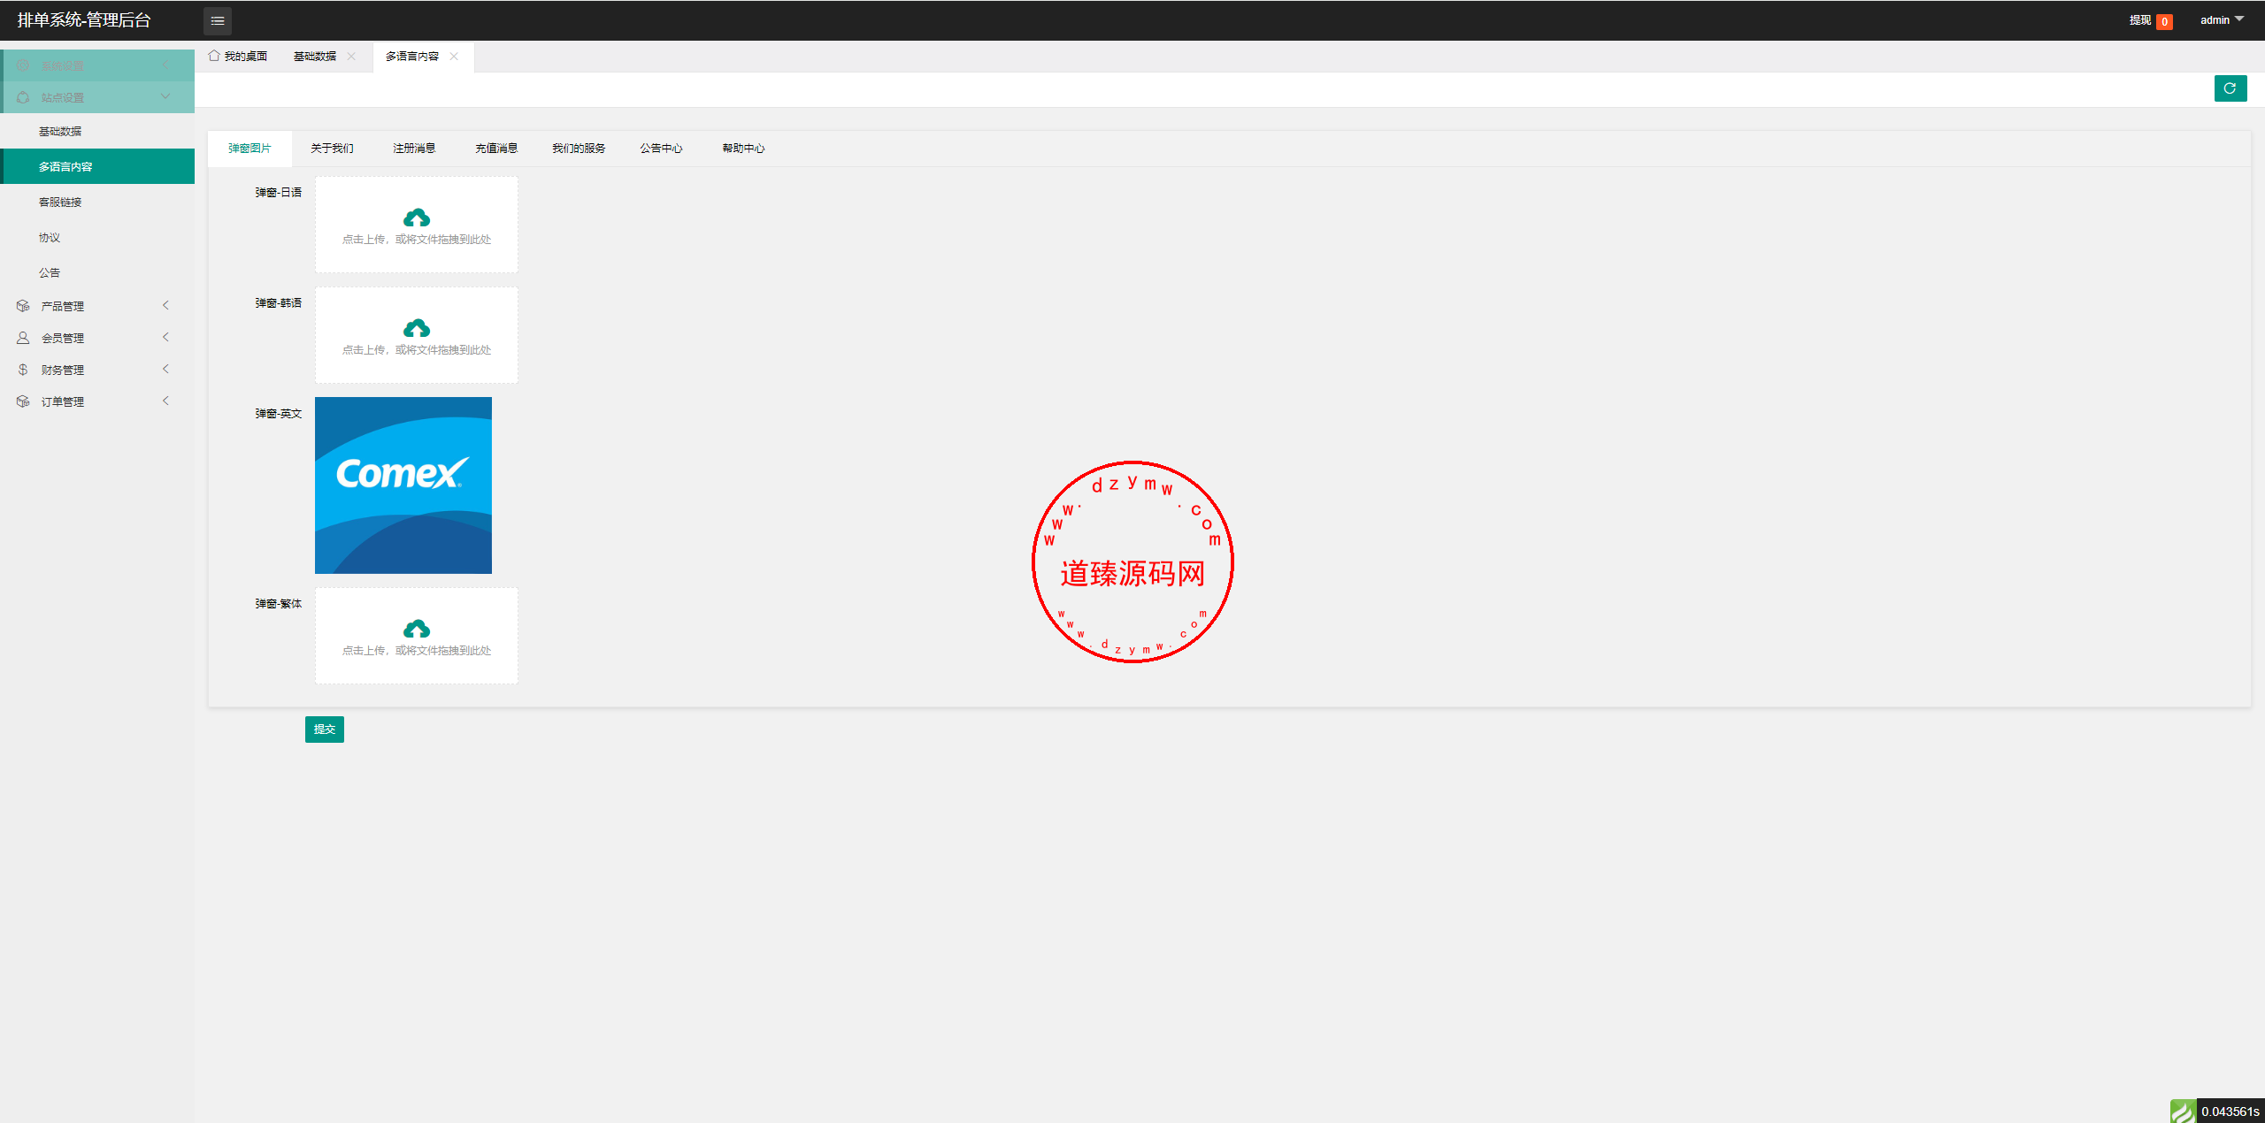Expand the 财务管理 menu chevron
Viewport: 2265px width, 1123px height.
click(165, 369)
